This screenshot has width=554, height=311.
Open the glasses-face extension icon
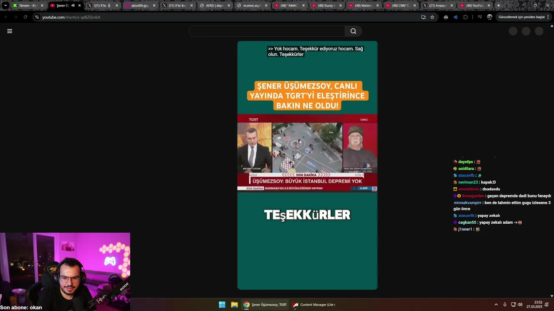[446, 17]
